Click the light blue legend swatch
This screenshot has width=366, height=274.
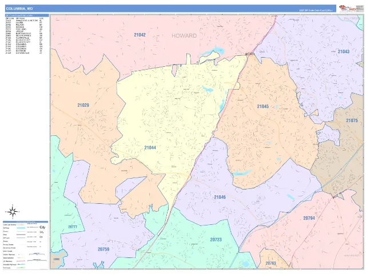coord(21,228)
